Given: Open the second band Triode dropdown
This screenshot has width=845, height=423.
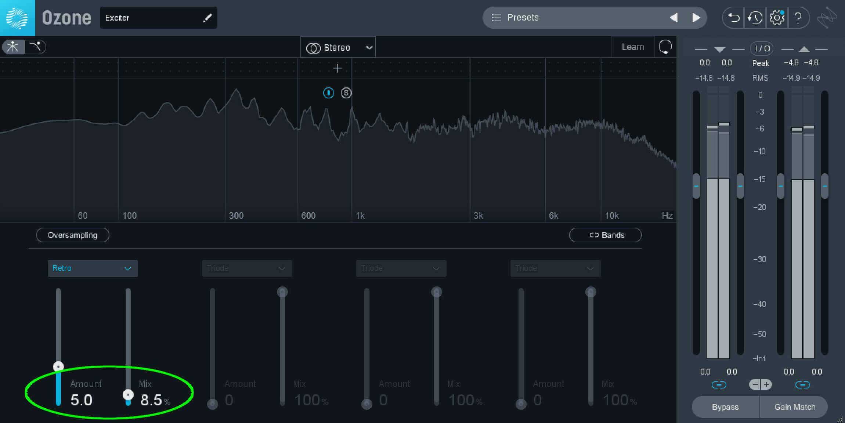Looking at the screenshot, I should 247,268.
